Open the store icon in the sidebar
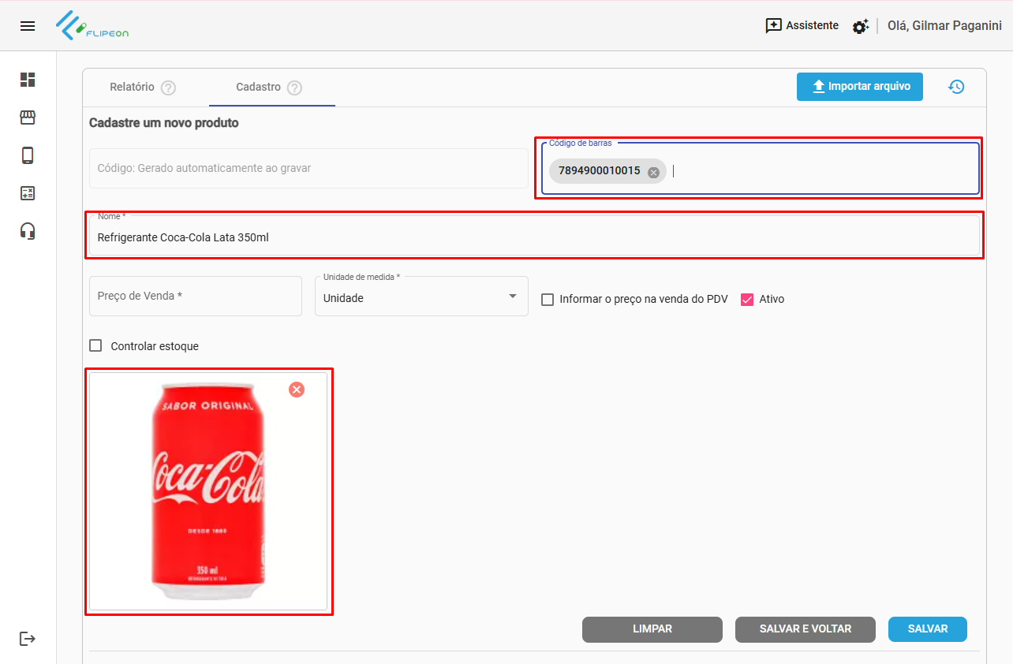 point(28,118)
